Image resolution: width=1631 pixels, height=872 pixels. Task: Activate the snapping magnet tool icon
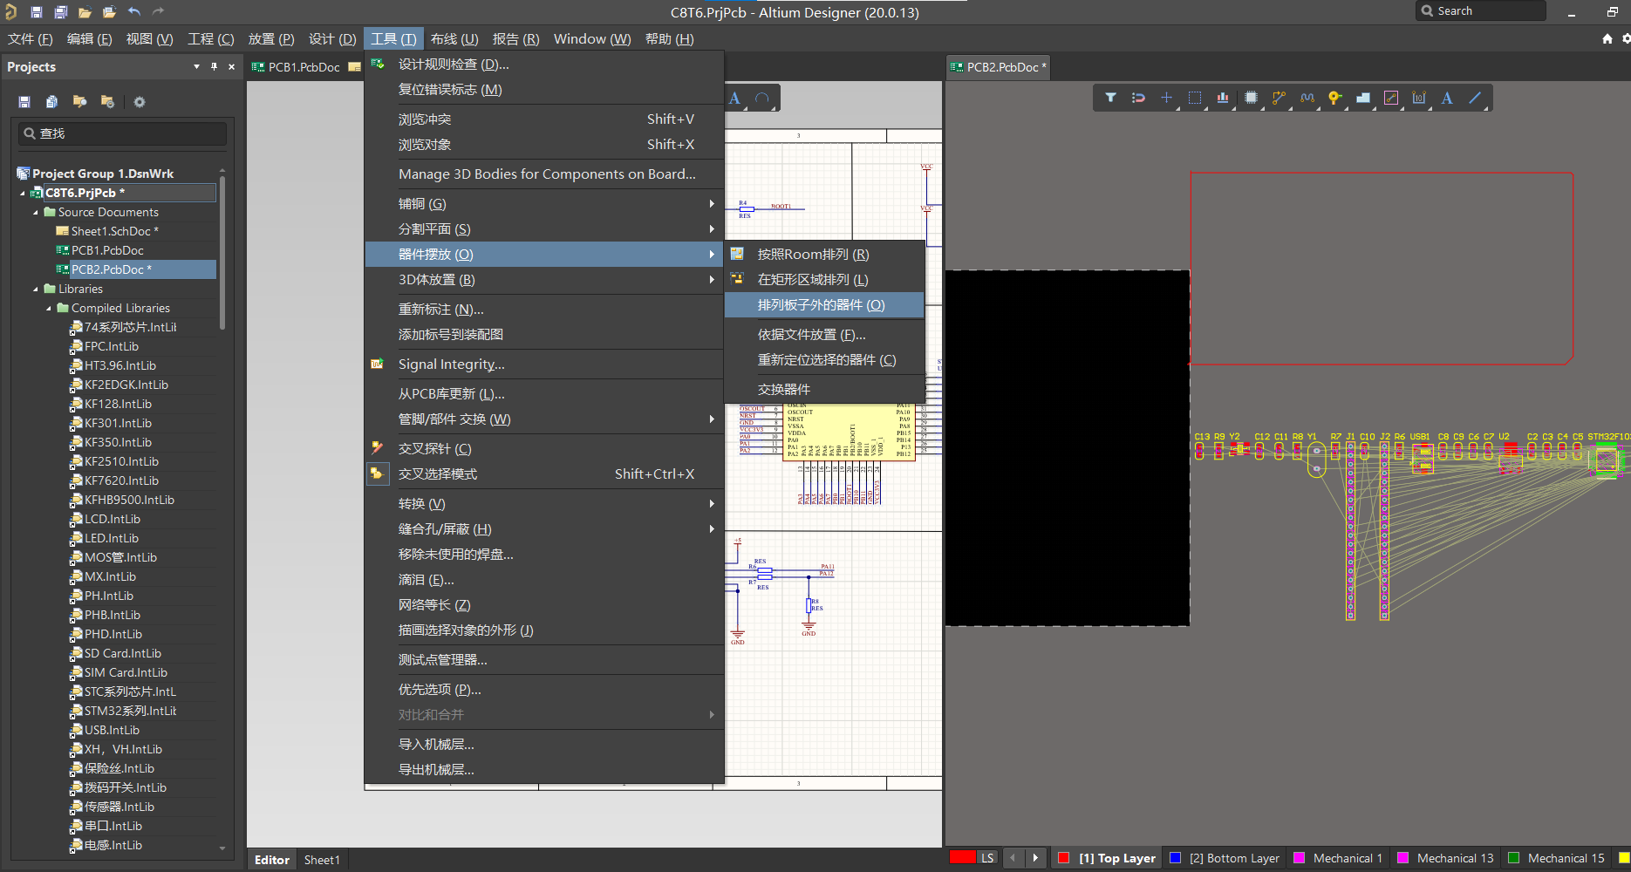[1138, 98]
